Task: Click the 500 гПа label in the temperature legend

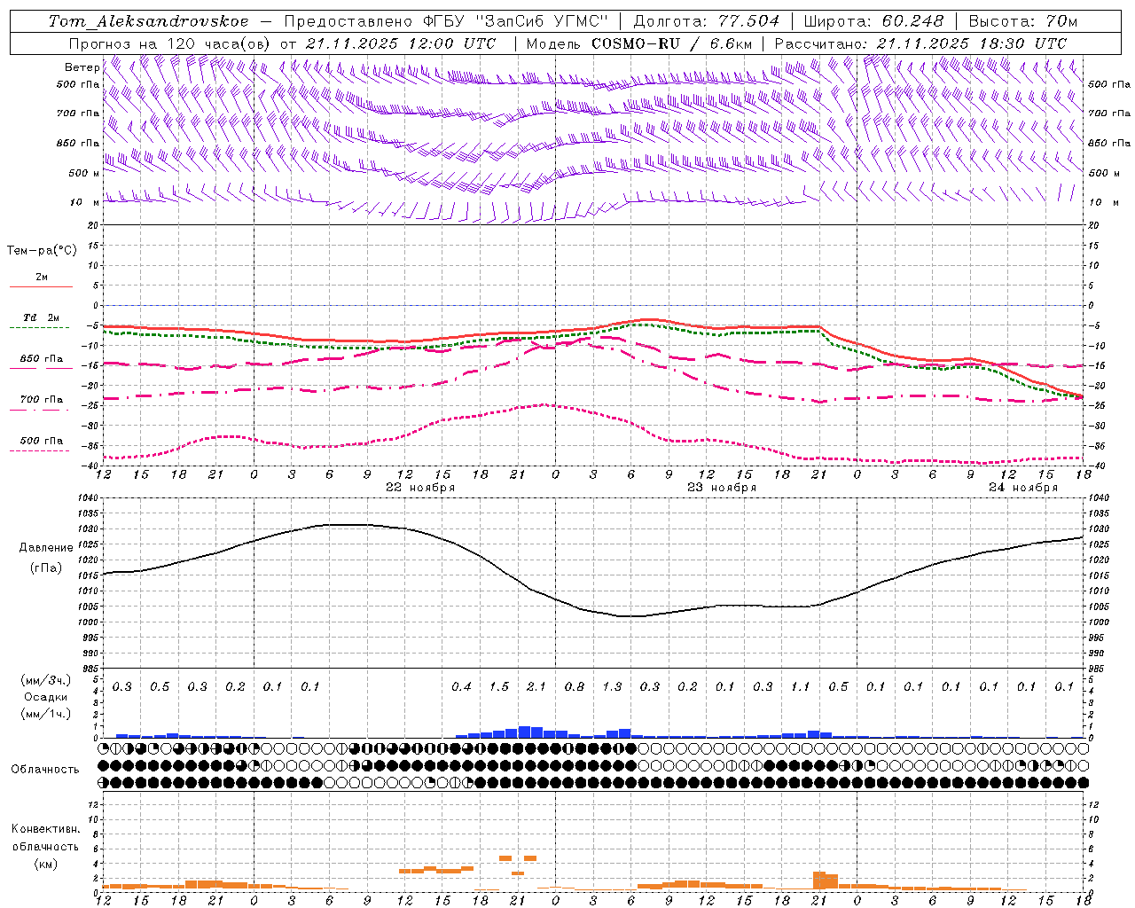Action: click(x=42, y=440)
